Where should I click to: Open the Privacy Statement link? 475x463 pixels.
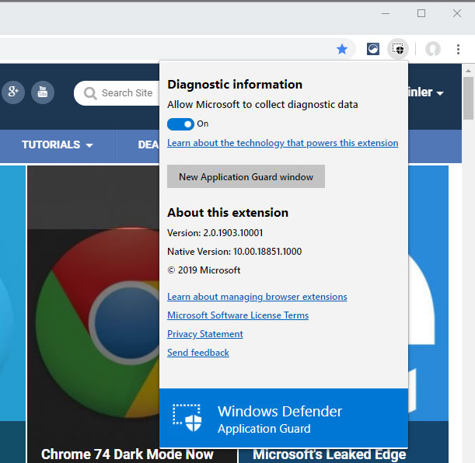point(205,334)
